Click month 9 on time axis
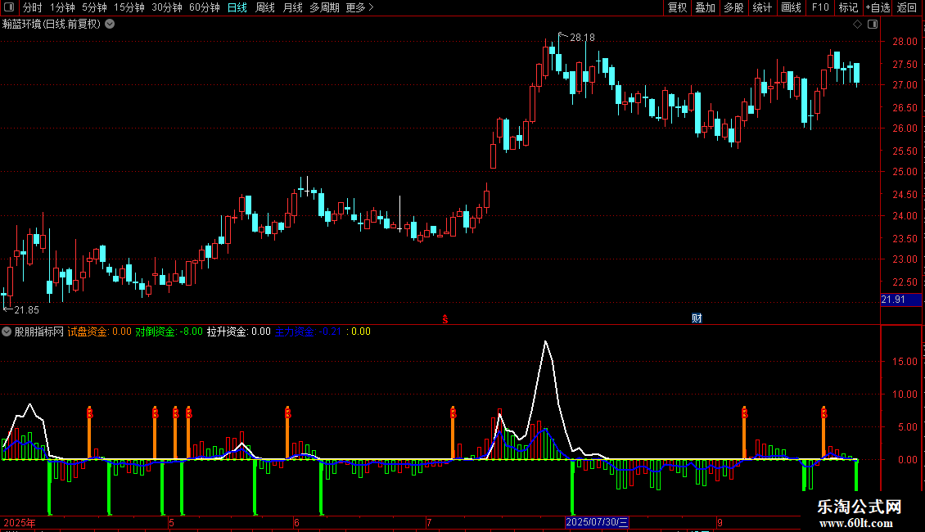The height and width of the screenshot is (532, 925). pyautogui.click(x=720, y=522)
